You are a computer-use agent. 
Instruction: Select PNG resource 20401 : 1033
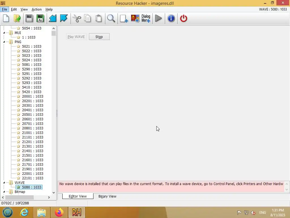coord(33,110)
